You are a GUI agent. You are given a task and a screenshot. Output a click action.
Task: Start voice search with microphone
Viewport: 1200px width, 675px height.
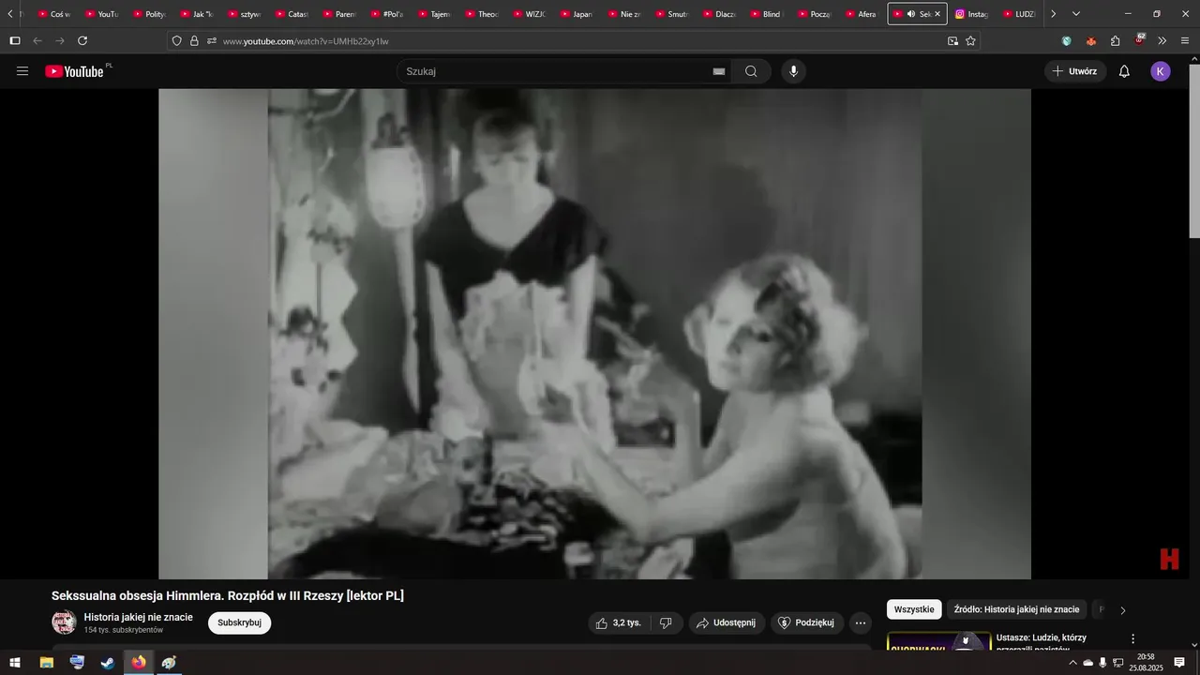[x=793, y=71]
